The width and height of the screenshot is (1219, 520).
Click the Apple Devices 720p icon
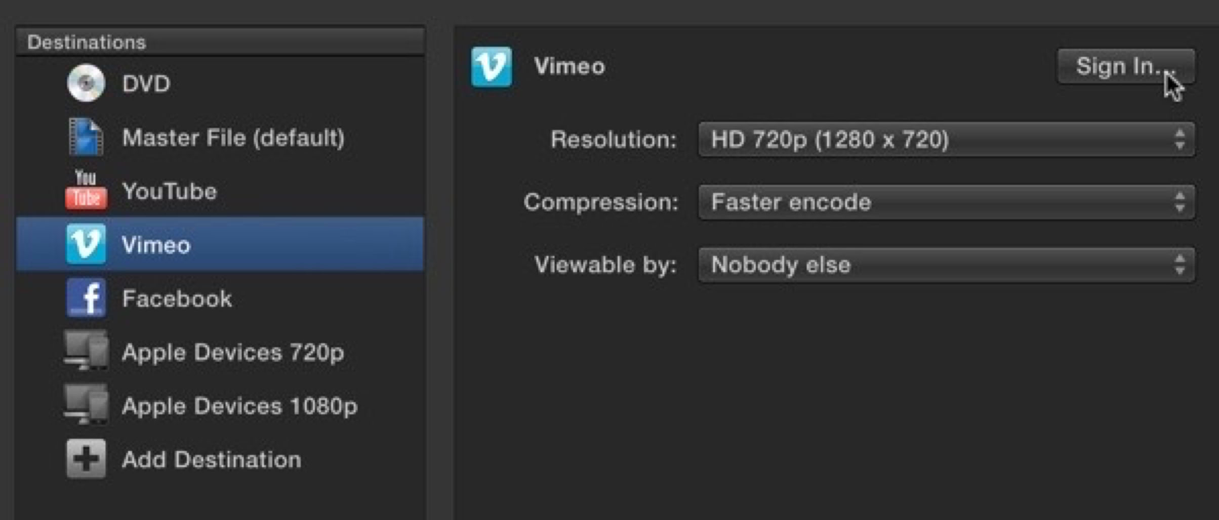tap(86, 351)
